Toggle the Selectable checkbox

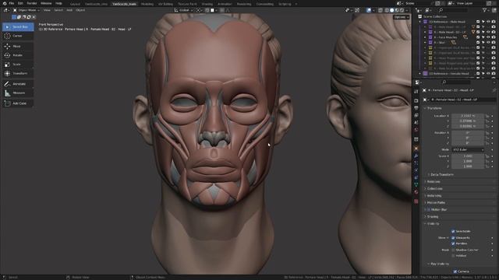453,232
